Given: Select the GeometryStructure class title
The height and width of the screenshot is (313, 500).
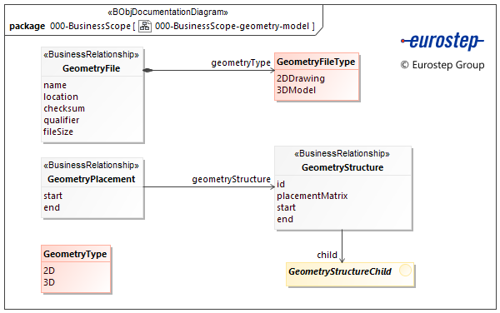Looking at the screenshot, I should 342,167.
